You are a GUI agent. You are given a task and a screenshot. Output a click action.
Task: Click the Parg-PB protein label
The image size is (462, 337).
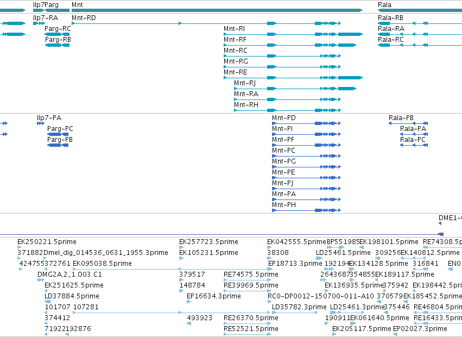point(60,140)
